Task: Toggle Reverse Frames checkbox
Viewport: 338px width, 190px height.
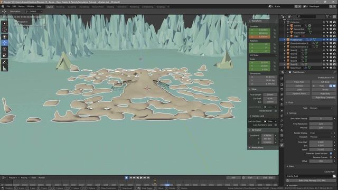Action: 331,157
